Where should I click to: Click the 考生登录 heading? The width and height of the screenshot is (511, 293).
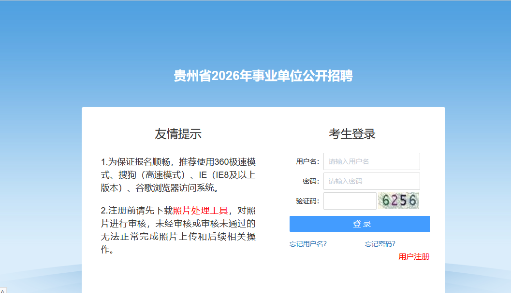(352, 134)
